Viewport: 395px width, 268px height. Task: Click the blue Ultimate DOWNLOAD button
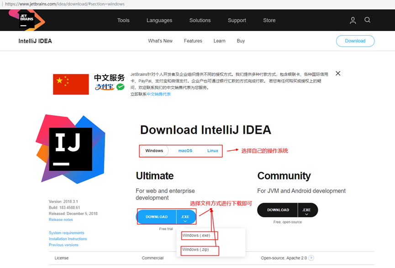(x=157, y=217)
